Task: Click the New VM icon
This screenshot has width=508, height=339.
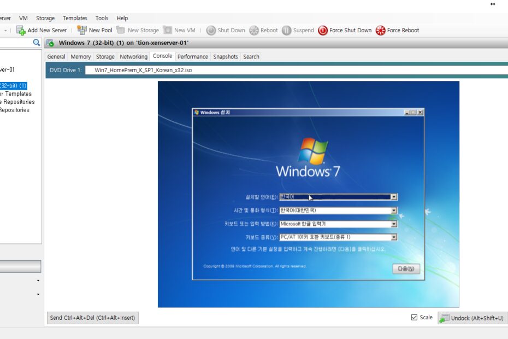Action: [x=168, y=30]
